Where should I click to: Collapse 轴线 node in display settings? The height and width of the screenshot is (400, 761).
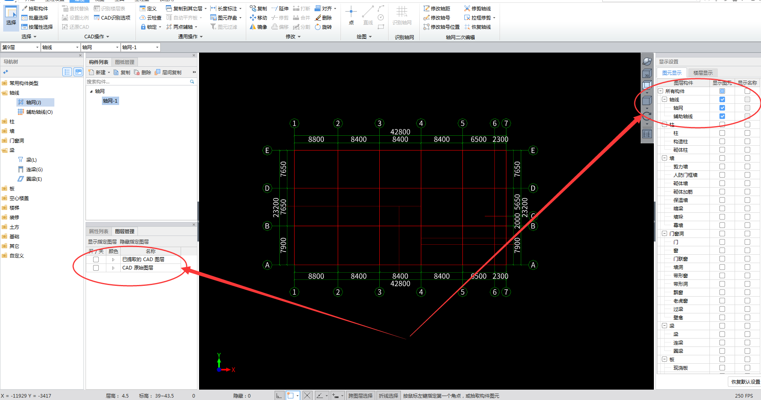pos(664,99)
